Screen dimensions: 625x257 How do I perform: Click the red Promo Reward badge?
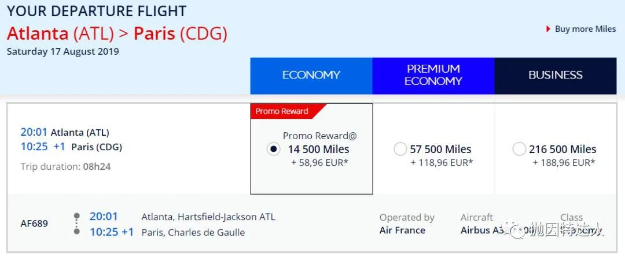tap(282, 111)
